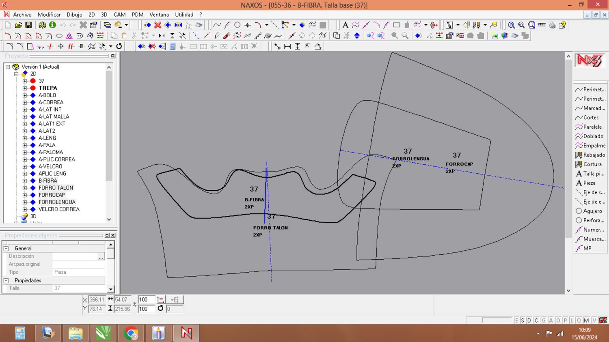The height and width of the screenshot is (342, 609).
Task: Collapse the 2D tree node
Action: pyautogui.click(x=16, y=74)
